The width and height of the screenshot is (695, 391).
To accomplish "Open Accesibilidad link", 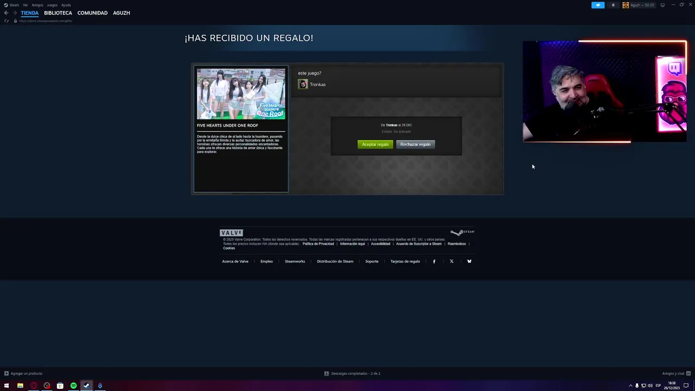I will (x=381, y=244).
